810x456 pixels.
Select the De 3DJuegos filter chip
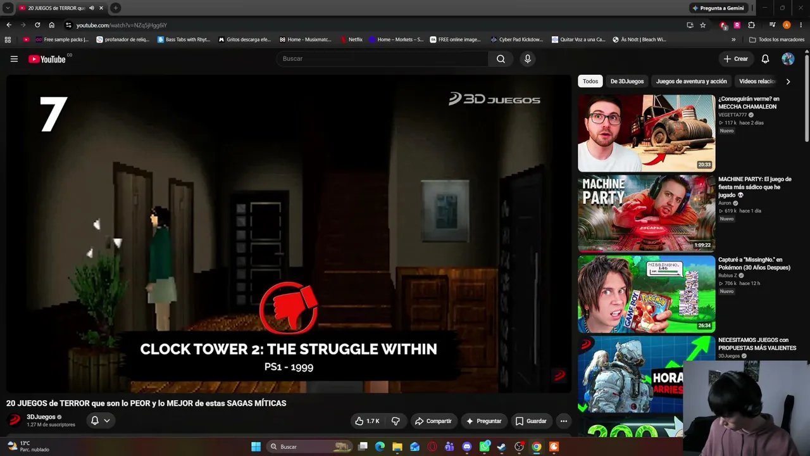(627, 81)
